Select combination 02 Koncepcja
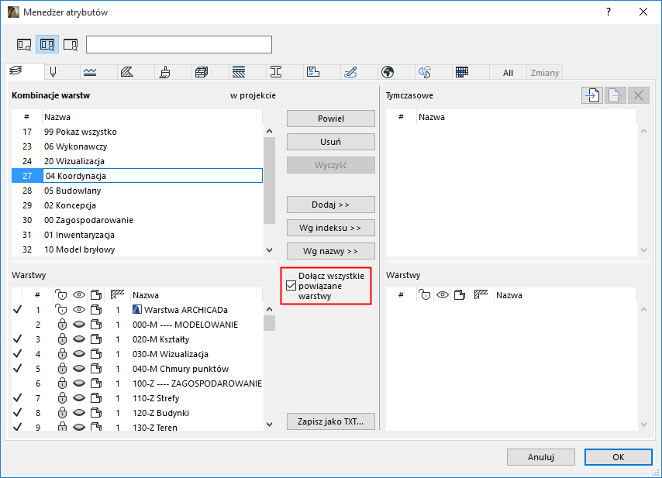This screenshot has height=478, width=662. [x=137, y=205]
